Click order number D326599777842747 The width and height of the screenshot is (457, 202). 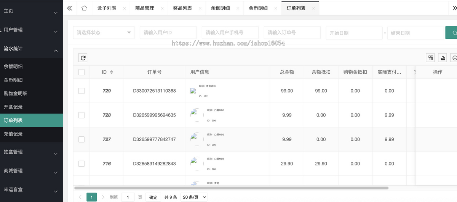[x=154, y=139]
